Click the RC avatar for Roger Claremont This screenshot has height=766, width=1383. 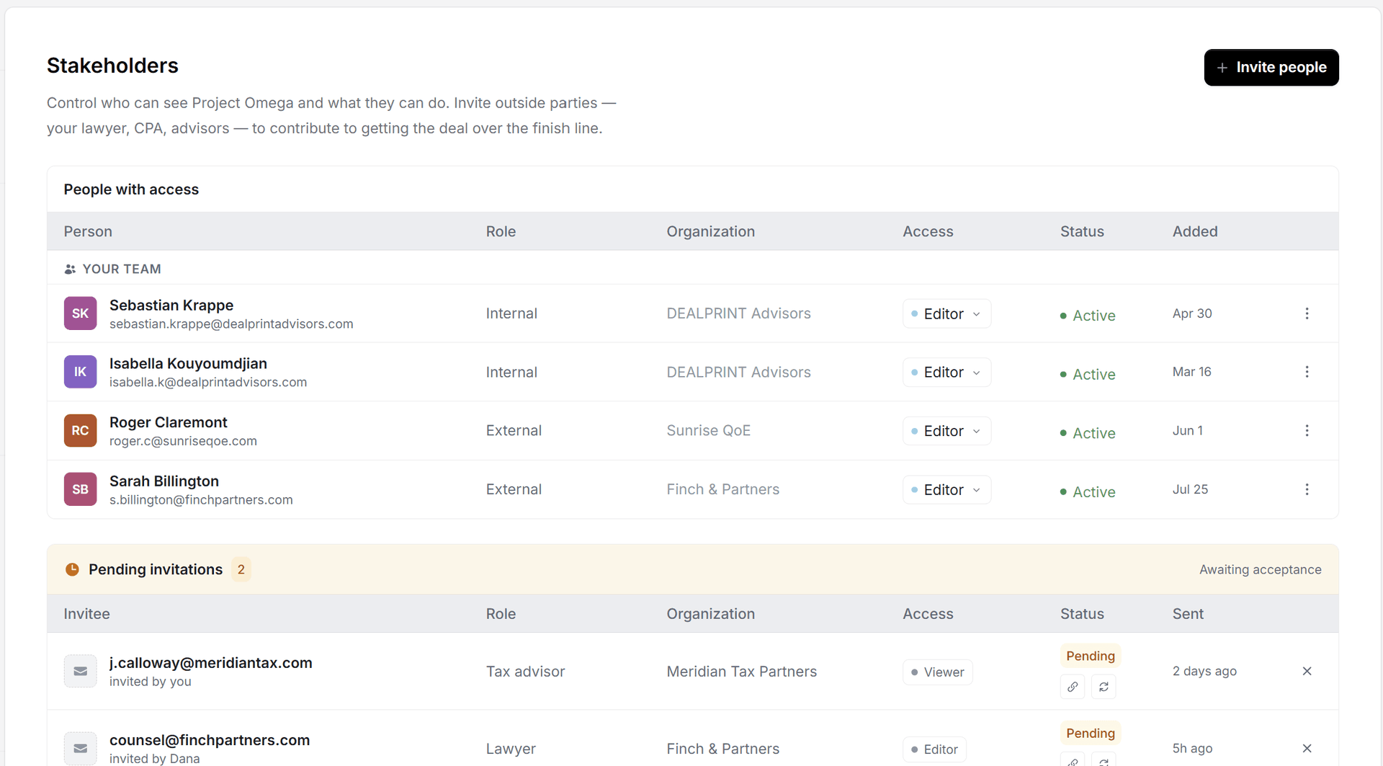[x=80, y=431]
